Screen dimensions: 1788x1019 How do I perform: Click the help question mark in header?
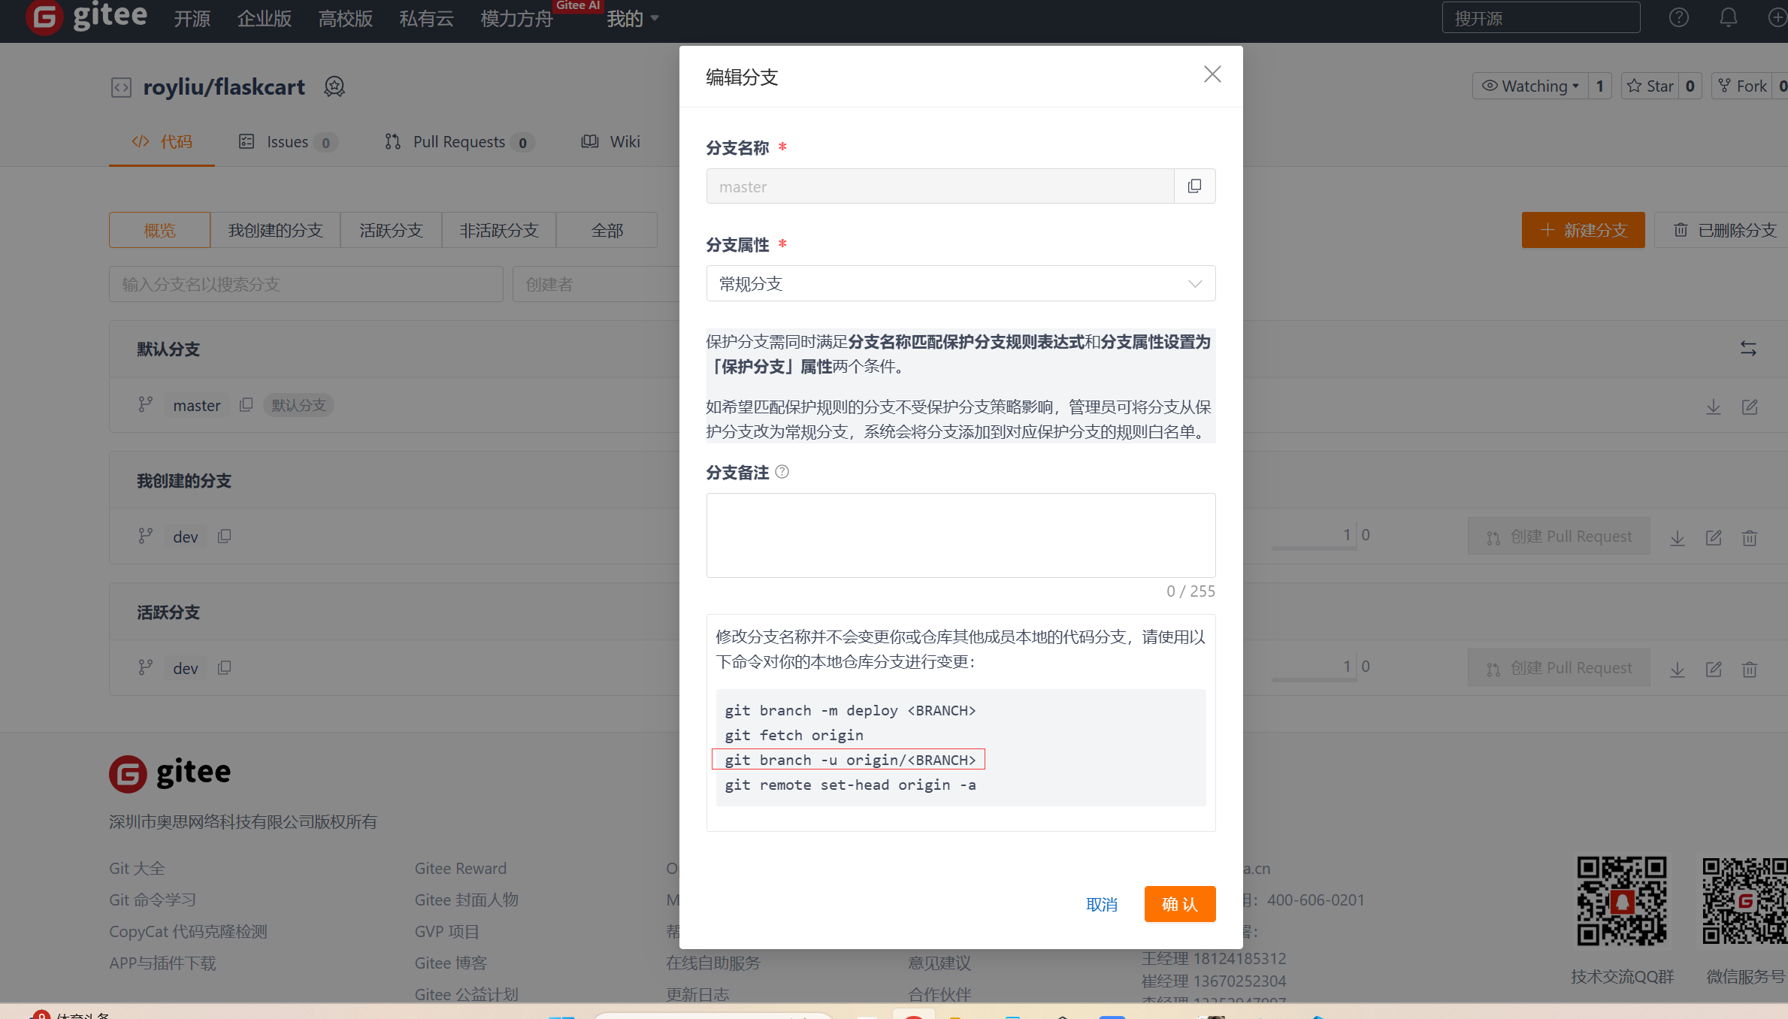point(1678,18)
